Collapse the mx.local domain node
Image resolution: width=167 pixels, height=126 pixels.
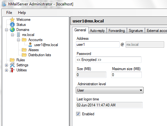(x=12, y=35)
